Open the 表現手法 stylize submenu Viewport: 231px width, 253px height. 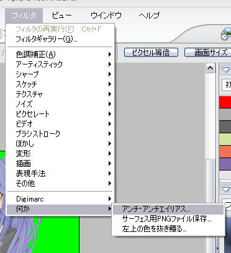(60, 174)
